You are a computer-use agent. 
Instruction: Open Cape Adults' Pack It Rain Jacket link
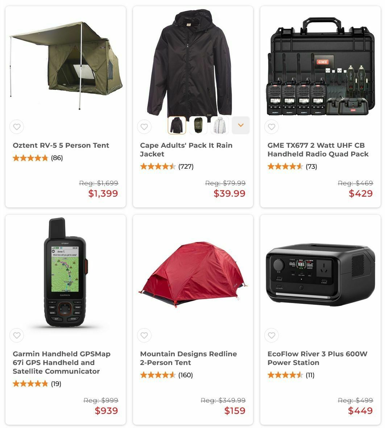(186, 150)
